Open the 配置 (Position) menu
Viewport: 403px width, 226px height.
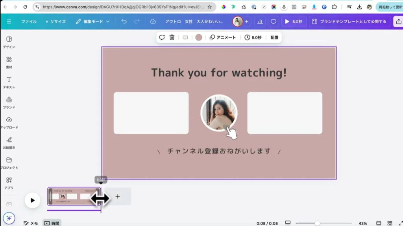[x=274, y=37]
